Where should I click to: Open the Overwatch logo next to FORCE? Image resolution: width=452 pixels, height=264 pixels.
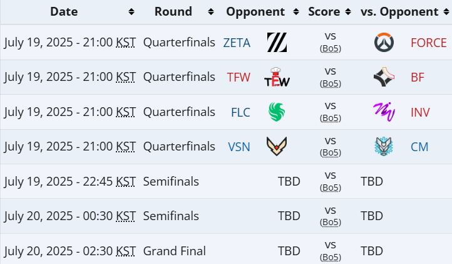tap(384, 43)
